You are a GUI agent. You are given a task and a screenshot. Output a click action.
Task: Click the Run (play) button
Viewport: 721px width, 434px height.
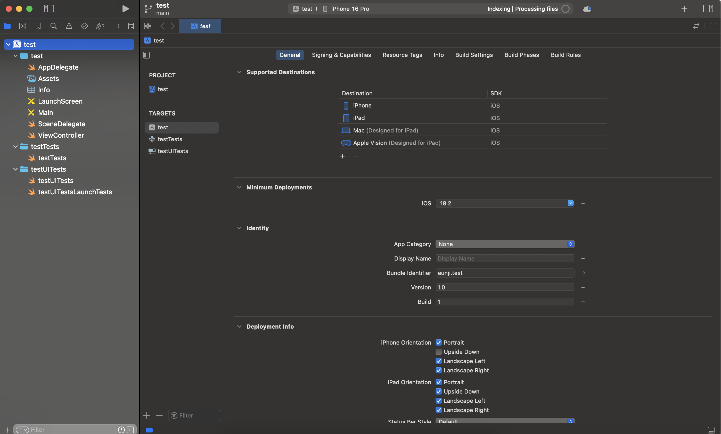[125, 9]
